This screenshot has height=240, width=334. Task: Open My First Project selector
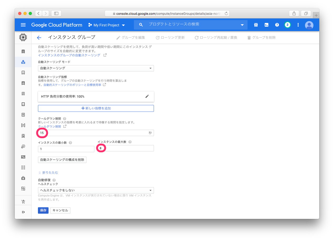pyautogui.click(x=107, y=25)
